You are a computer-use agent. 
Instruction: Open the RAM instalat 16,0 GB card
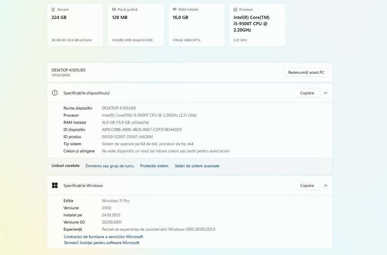pos(197,25)
